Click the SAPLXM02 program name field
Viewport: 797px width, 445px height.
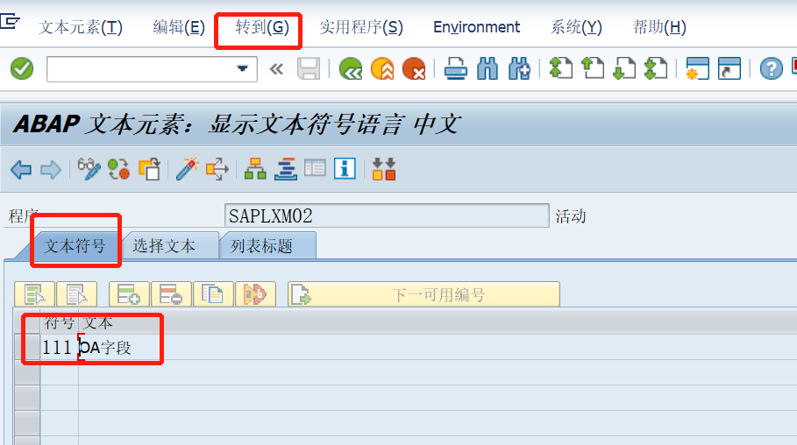387,215
